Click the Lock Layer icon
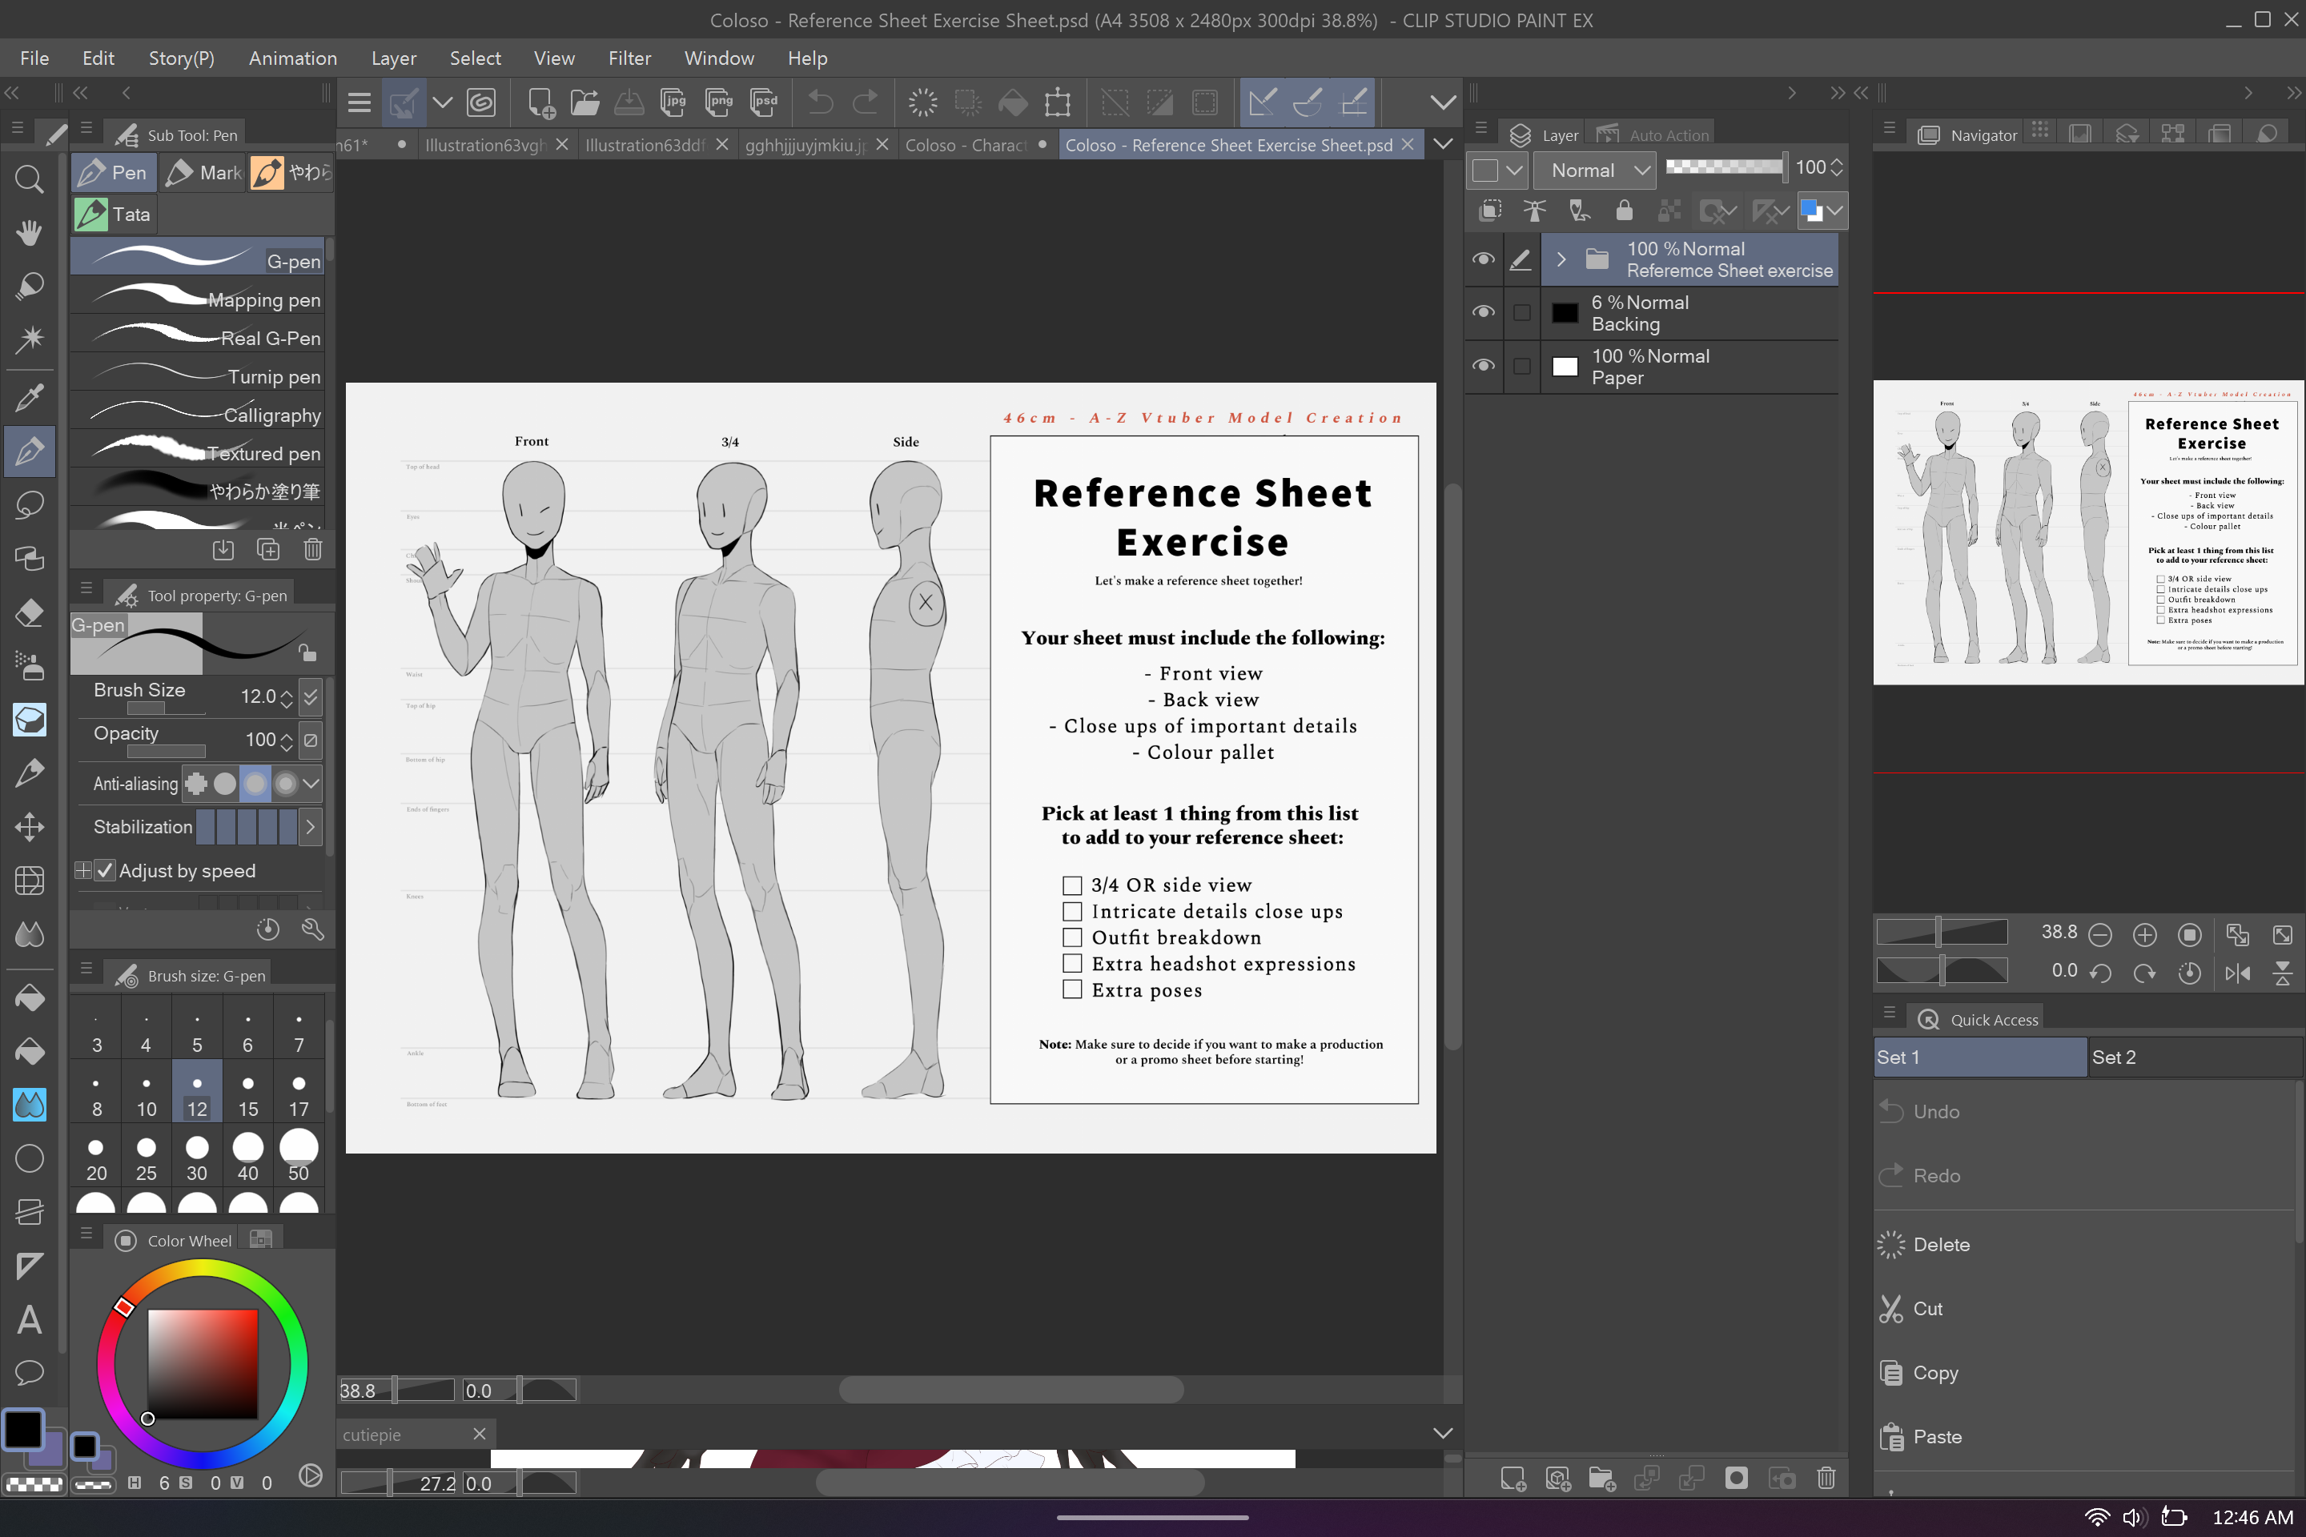This screenshot has height=1537, width=2306. (x=1625, y=210)
